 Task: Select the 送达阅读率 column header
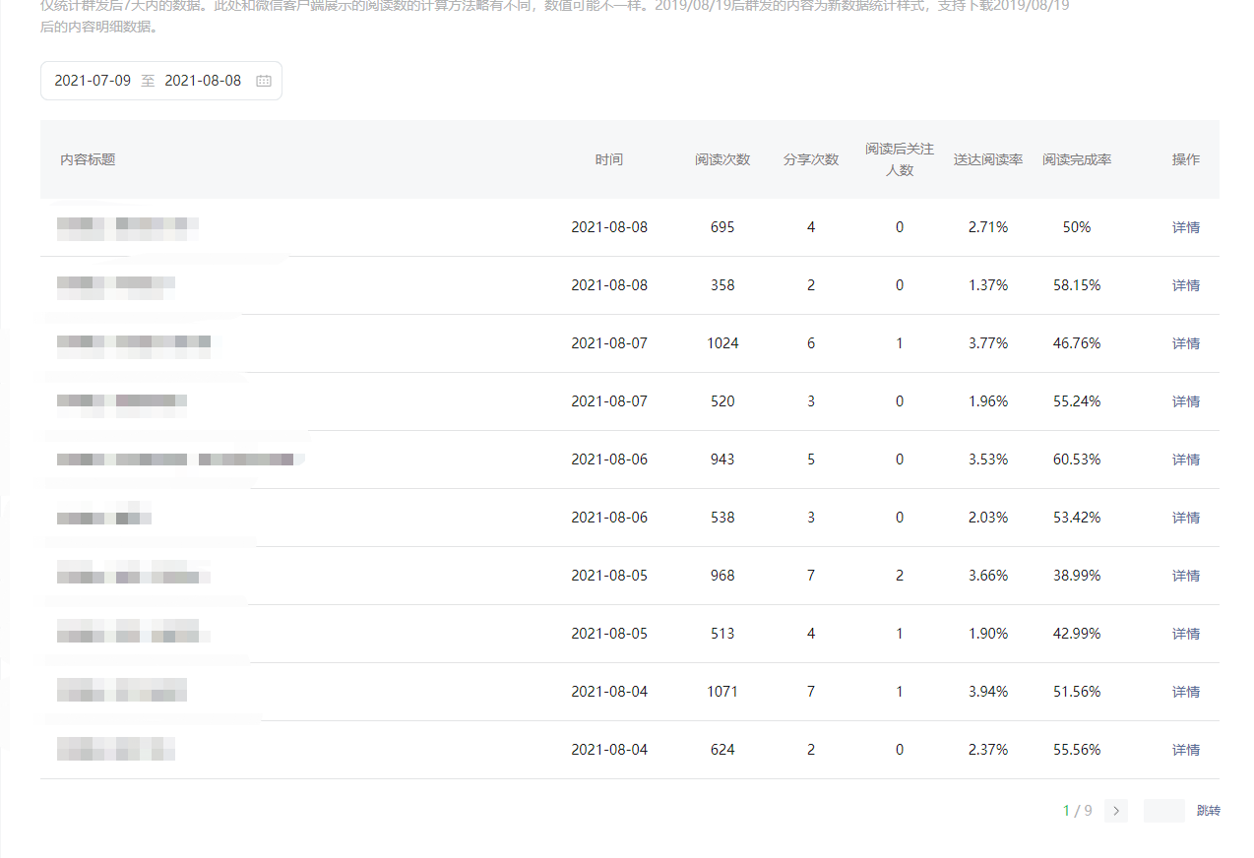(988, 159)
